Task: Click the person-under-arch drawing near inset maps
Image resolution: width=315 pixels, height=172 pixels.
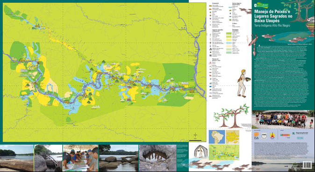Action: [200, 151]
